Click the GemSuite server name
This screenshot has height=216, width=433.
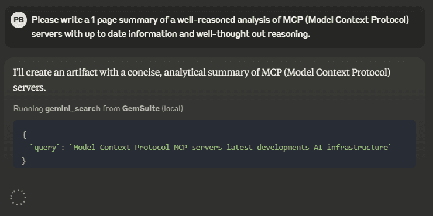coord(141,108)
